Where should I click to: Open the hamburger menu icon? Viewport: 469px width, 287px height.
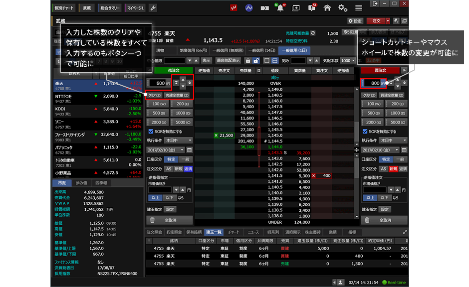click(358, 8)
